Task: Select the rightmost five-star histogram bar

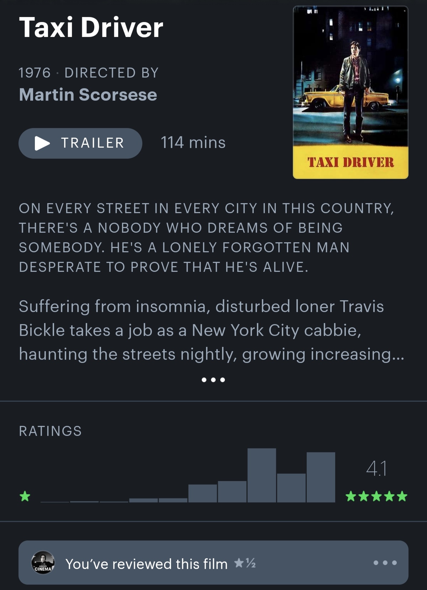Action: (x=321, y=477)
